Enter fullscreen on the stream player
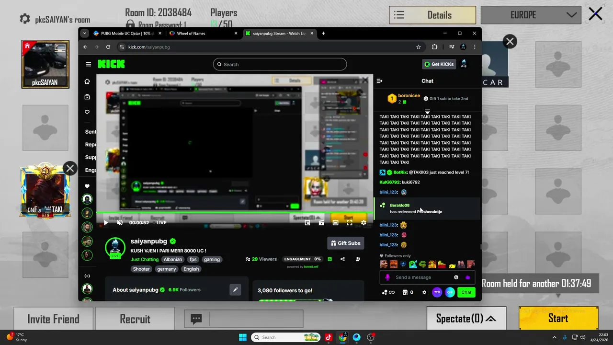This screenshot has width=613, height=345. tap(350, 222)
